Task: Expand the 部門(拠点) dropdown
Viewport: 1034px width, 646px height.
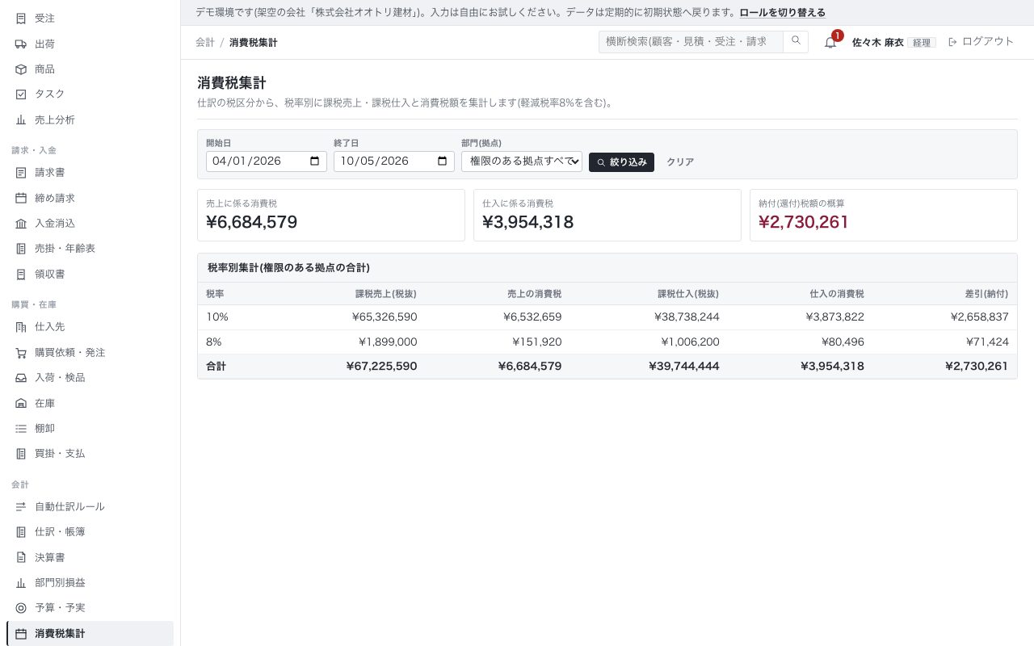Action: (522, 161)
